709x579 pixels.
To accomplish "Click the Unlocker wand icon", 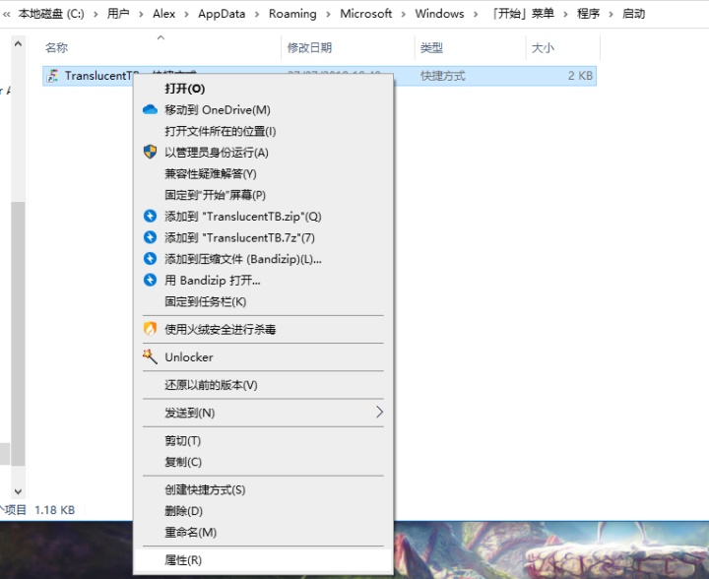I will [x=150, y=356].
